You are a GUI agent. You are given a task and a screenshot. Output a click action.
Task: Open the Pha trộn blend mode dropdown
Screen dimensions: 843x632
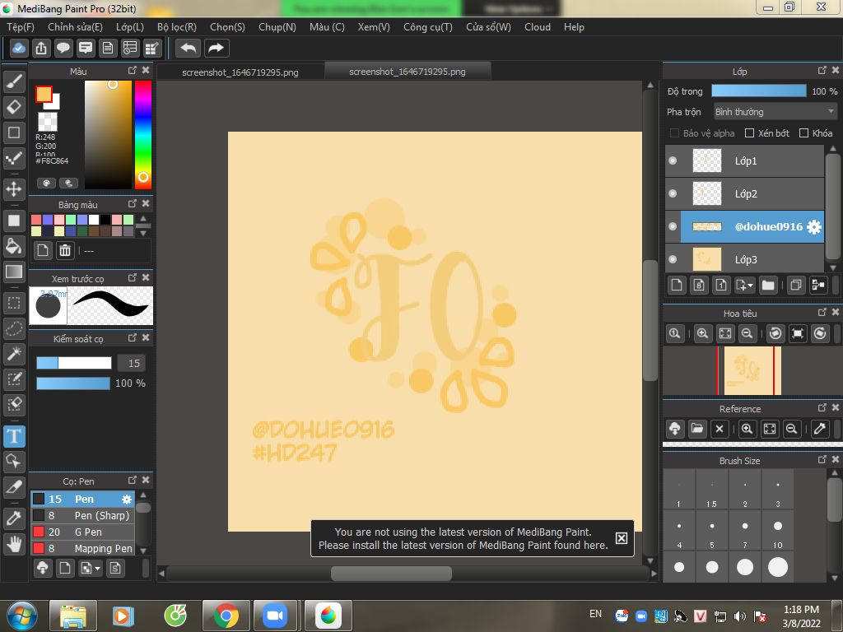pos(775,112)
